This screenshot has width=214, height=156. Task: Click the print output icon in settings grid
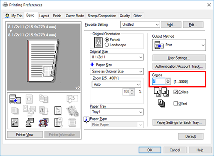15,99
